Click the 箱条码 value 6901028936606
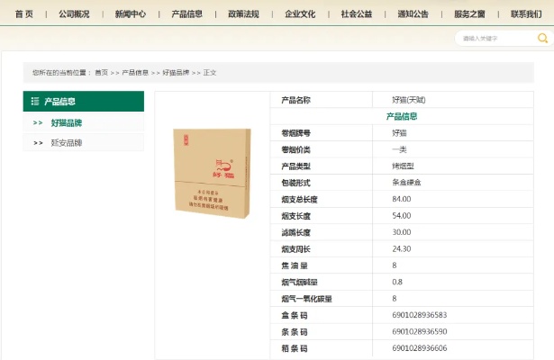Screen dimensions: 554x360 pyautogui.click(x=420, y=348)
